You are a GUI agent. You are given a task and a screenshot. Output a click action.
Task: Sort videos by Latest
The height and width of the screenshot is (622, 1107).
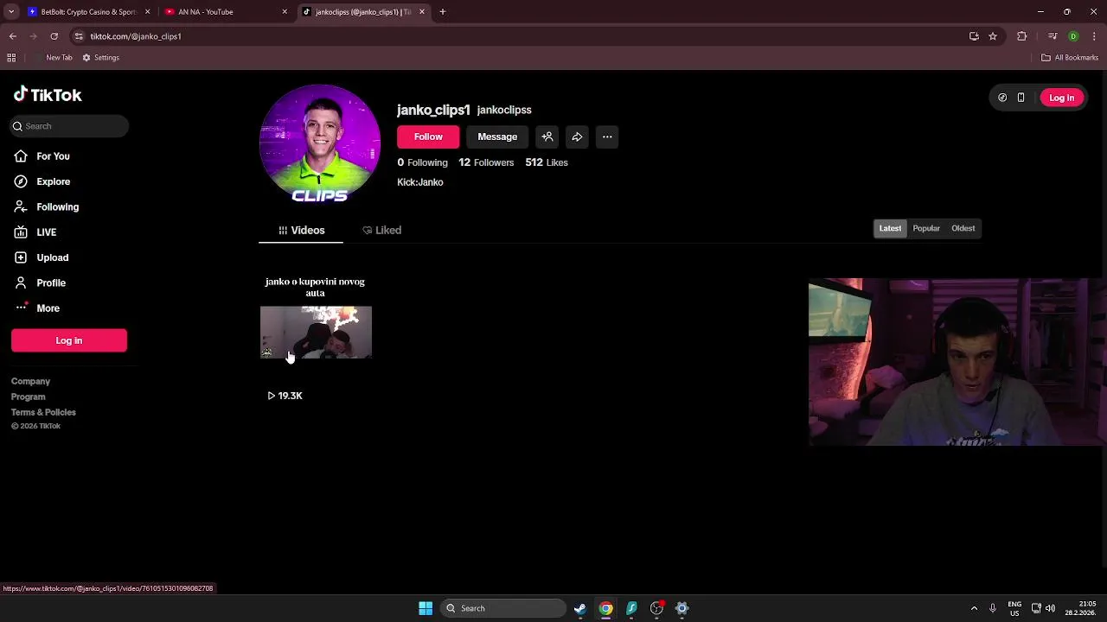[x=890, y=228]
